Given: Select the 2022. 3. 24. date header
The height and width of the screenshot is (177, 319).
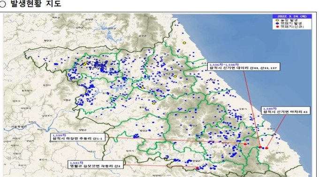Looking at the screenshot, I should [292, 16].
